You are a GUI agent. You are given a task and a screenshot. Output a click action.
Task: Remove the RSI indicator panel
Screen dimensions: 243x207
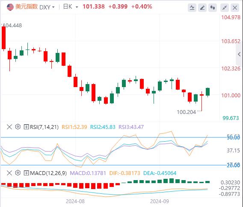[x=9, y=127]
